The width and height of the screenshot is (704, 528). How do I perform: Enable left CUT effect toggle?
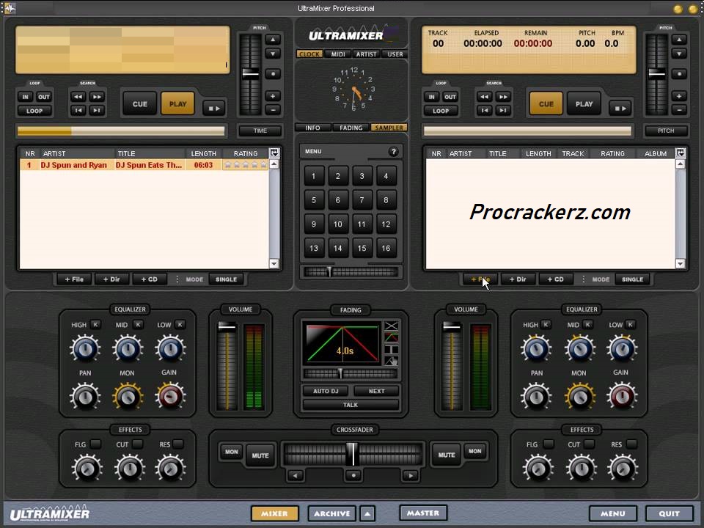pyautogui.click(x=138, y=444)
